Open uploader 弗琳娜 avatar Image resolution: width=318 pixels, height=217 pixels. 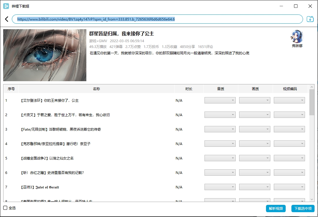[297, 36]
